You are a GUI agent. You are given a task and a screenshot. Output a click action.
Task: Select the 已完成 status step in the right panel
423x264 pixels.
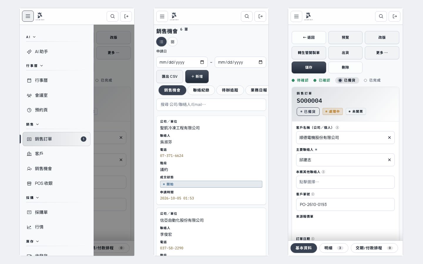point(372,80)
